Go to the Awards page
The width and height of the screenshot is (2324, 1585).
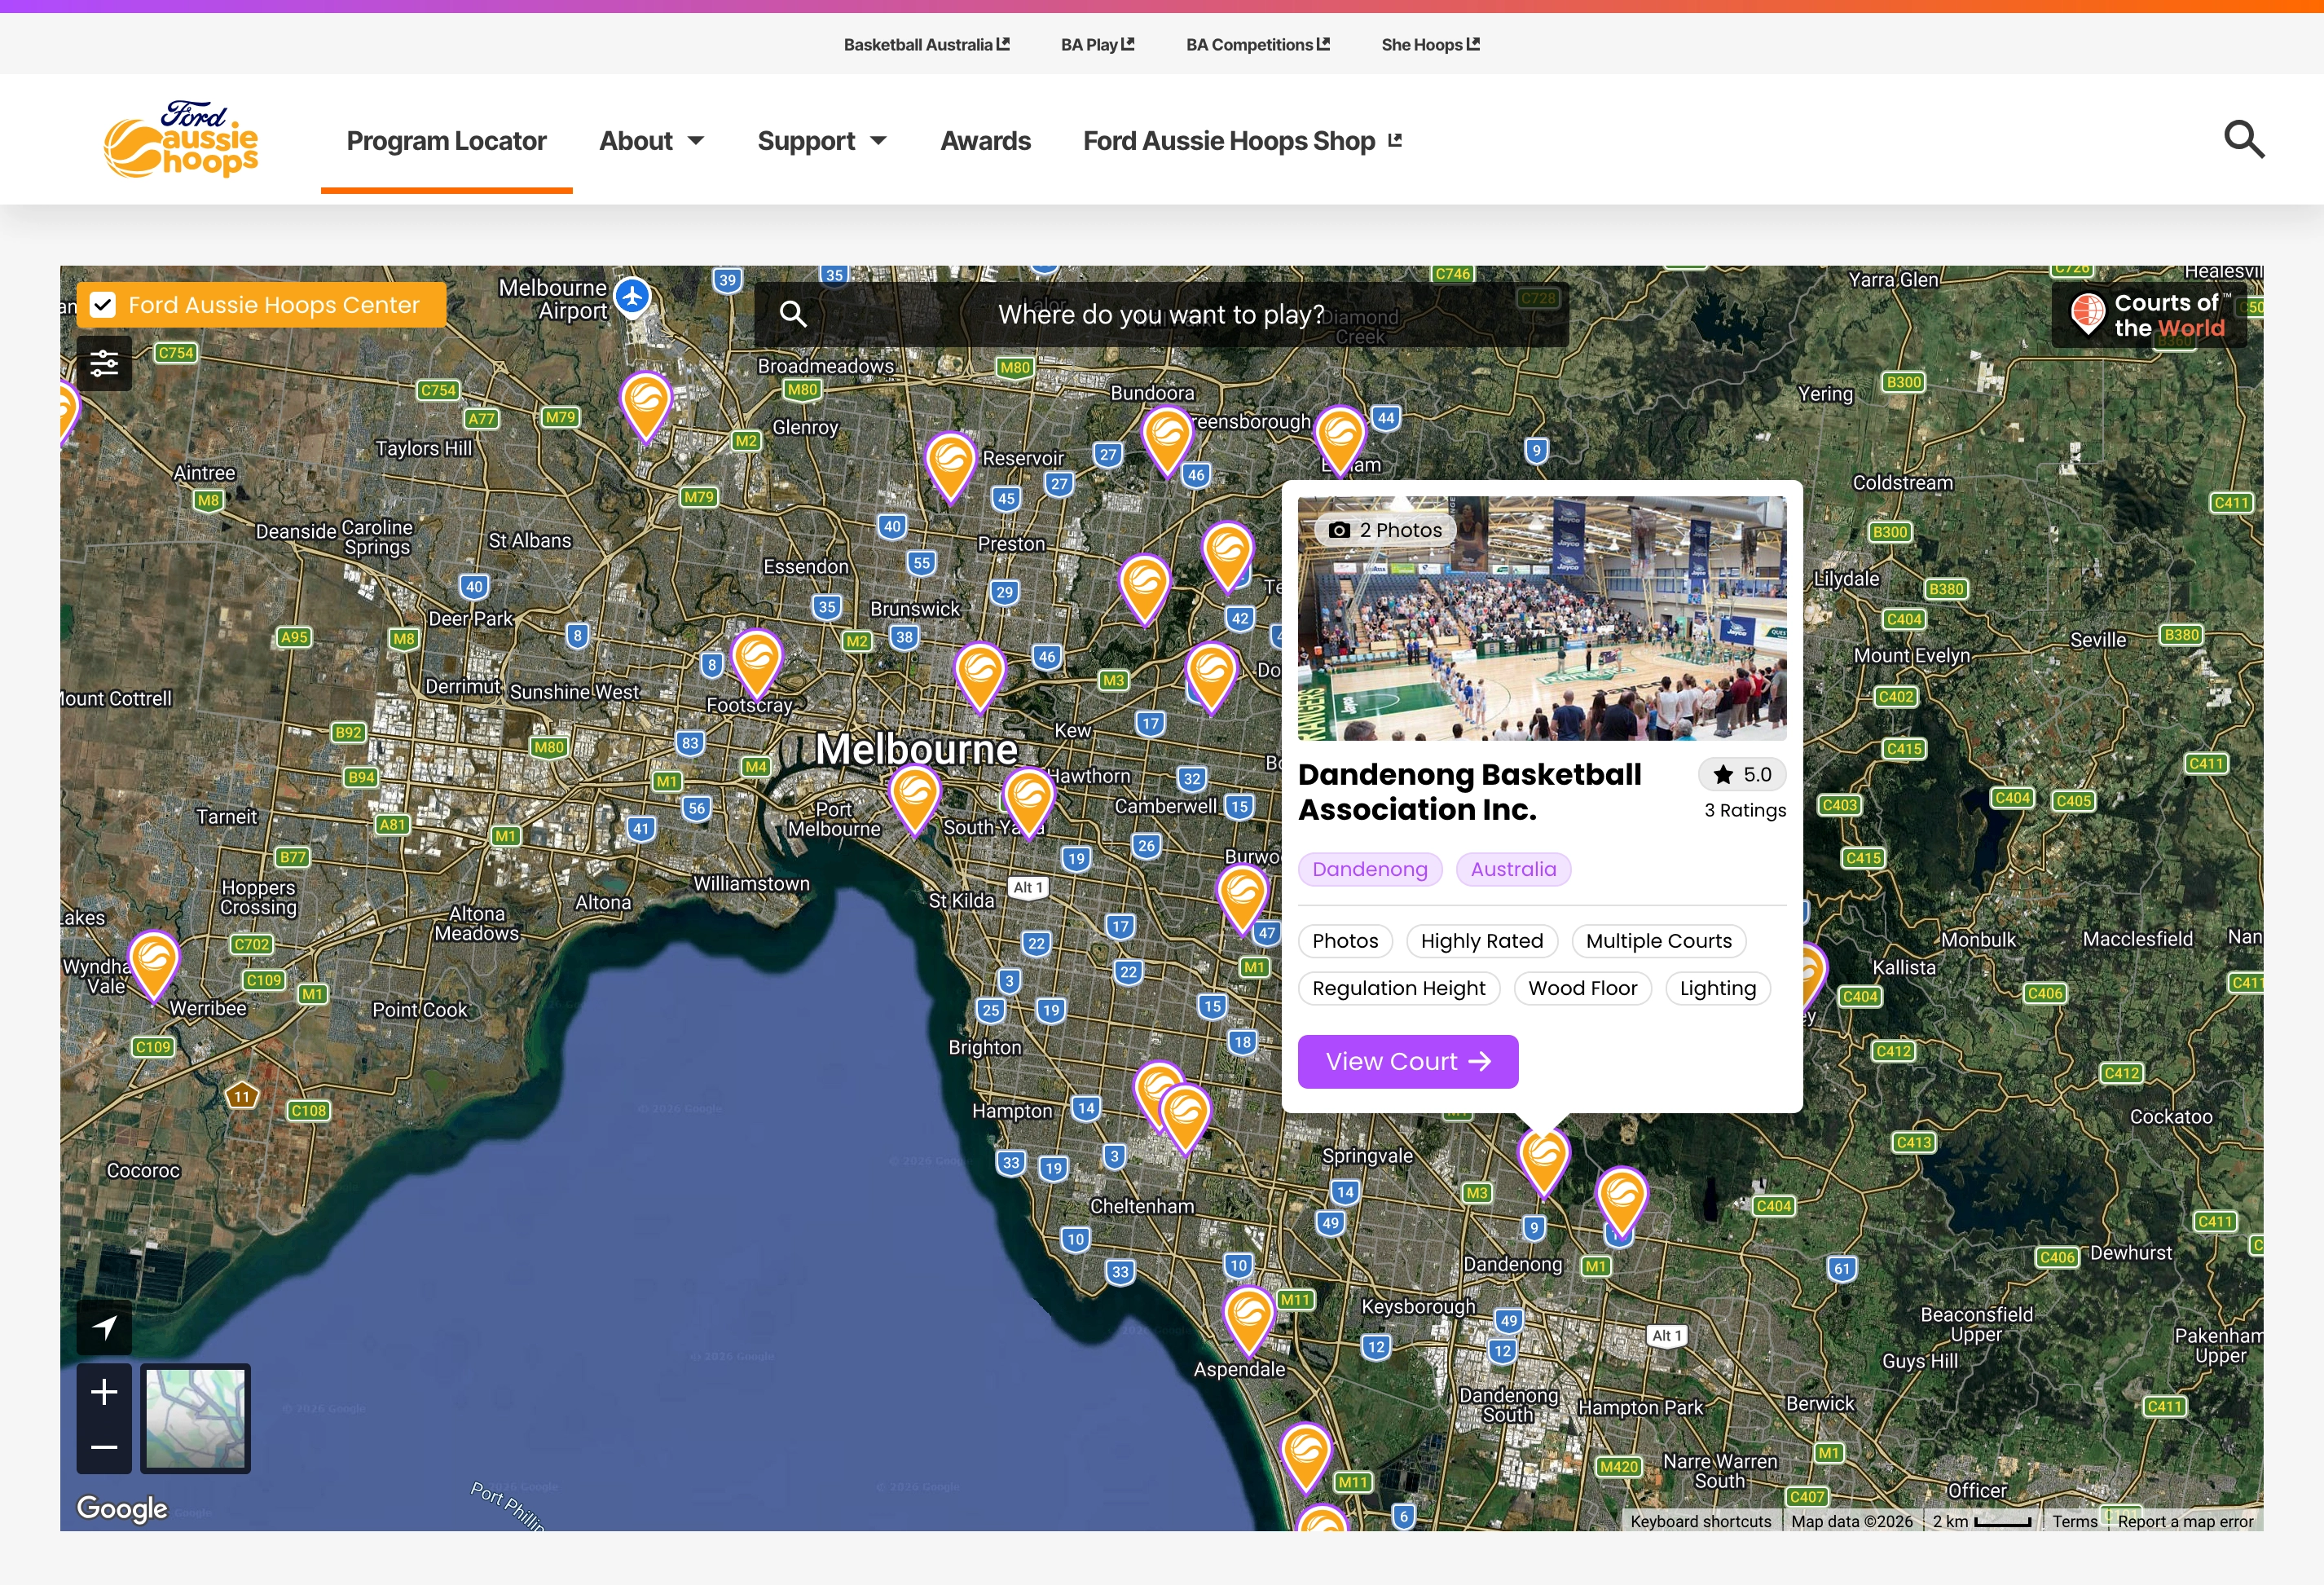(985, 141)
